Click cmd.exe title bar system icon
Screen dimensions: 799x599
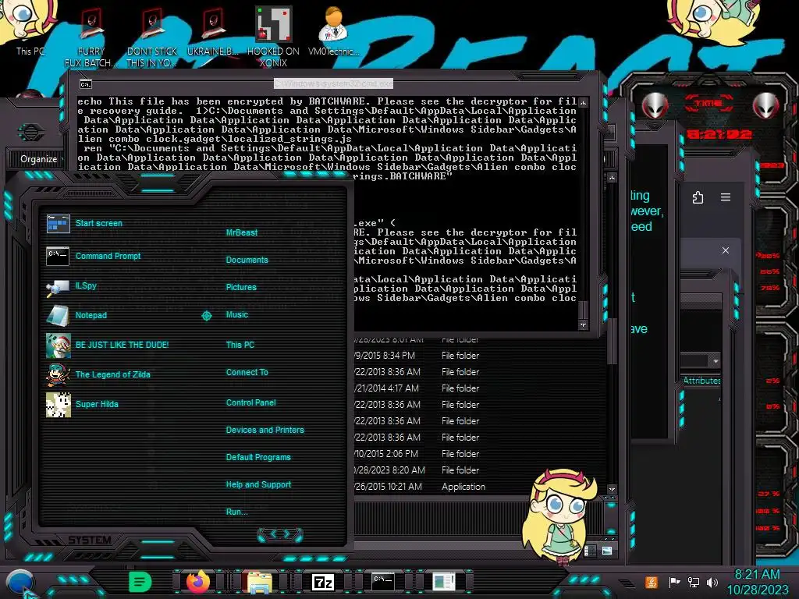[86, 84]
